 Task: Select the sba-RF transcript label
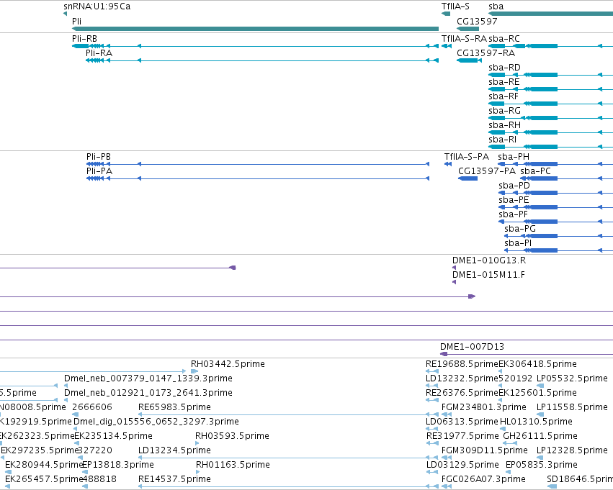504,96
